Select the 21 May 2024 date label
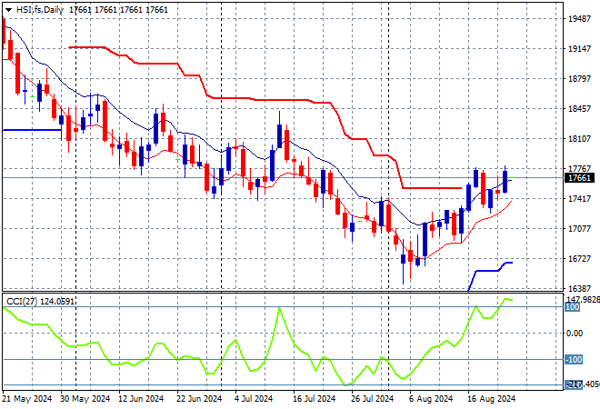Viewport: 600px width, 409px height. [x=26, y=398]
